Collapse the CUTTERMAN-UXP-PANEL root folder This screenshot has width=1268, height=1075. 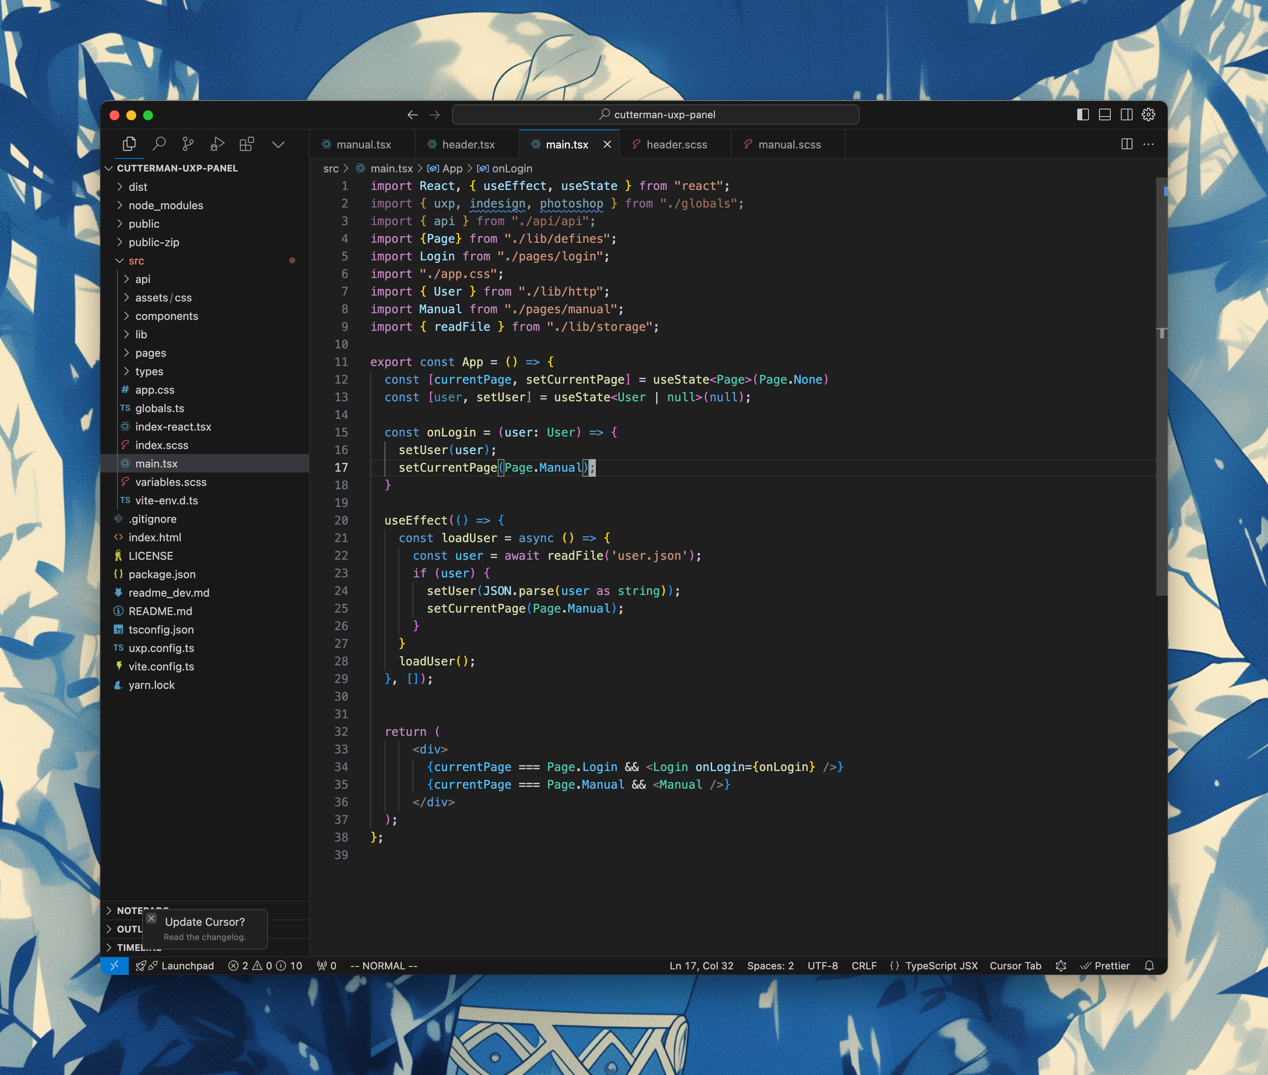(x=205, y=168)
